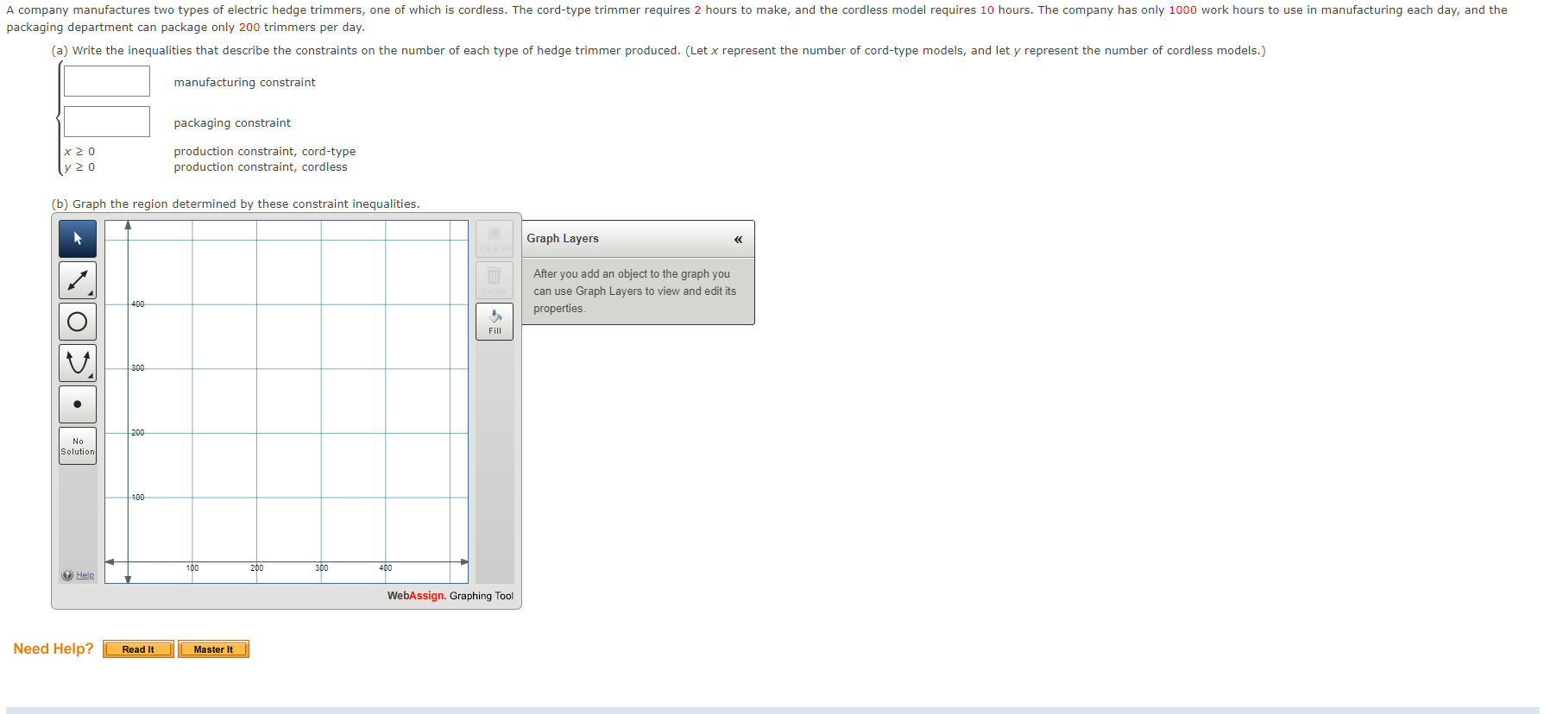Click the Delete trash icon
Screen dimensions: 1544x714
coord(495,280)
